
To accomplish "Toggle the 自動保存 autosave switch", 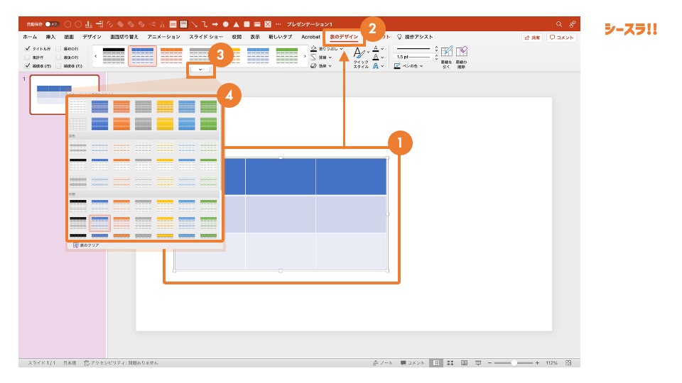I will click(51, 24).
